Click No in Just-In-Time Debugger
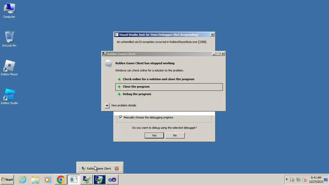 tap(175, 135)
